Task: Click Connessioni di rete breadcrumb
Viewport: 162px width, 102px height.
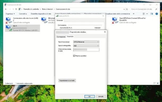Action: pyautogui.click(x=63, y=9)
